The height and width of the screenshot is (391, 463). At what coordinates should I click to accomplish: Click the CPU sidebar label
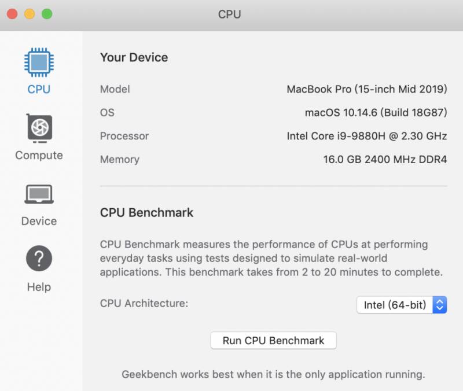tap(39, 89)
